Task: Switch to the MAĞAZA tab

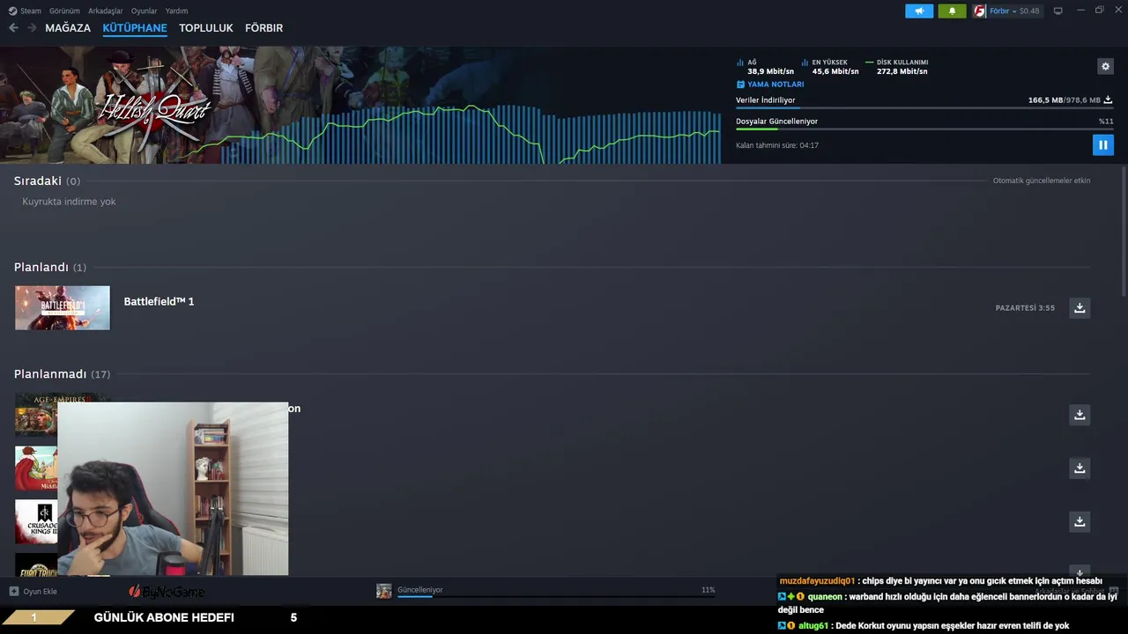Action: pyautogui.click(x=68, y=28)
